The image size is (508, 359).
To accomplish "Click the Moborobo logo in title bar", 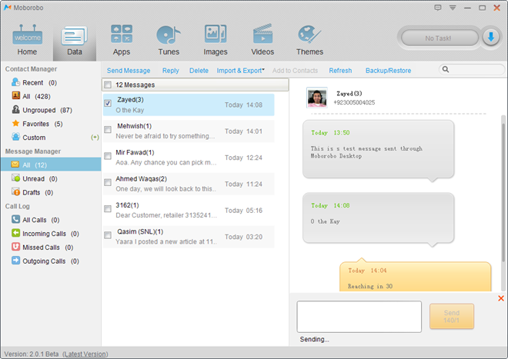I will [8, 8].
